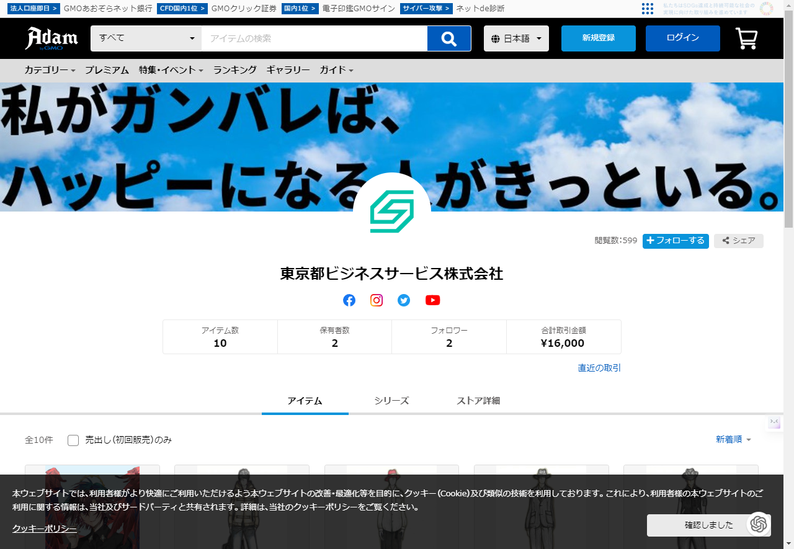Open the shopping cart
The image size is (794, 549).
[746, 38]
